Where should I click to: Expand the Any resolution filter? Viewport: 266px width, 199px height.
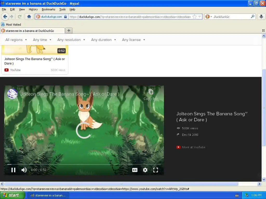(71, 40)
